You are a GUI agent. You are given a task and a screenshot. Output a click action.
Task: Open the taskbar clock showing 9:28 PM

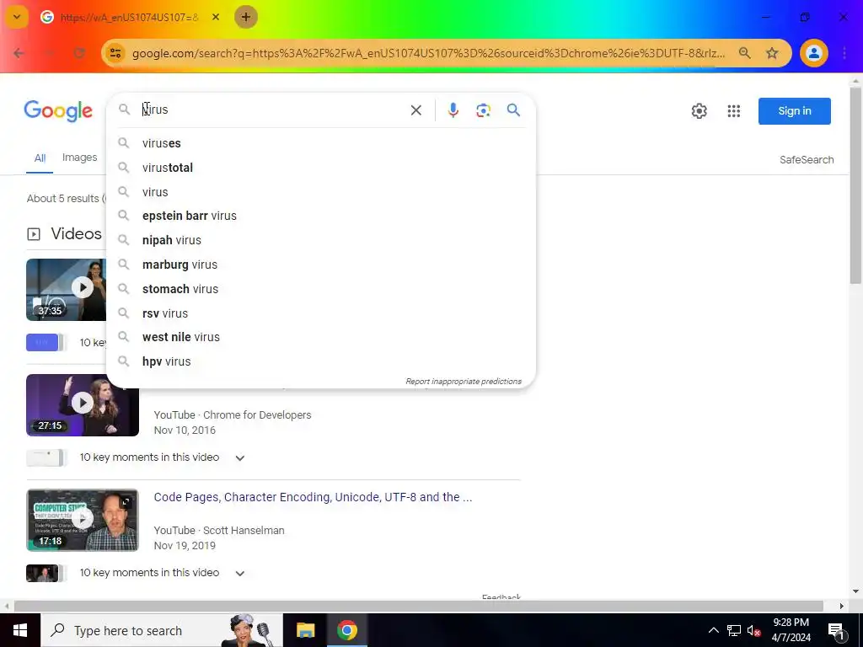pyautogui.click(x=791, y=630)
